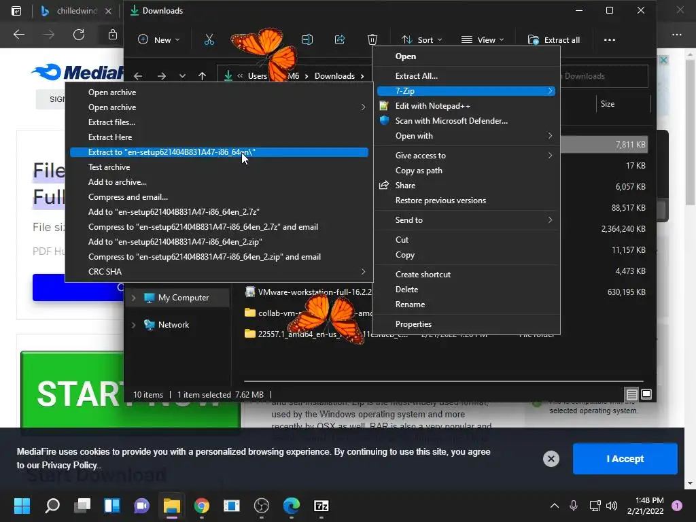Click I Accept on cookie banner
696x522 pixels.
click(625, 459)
